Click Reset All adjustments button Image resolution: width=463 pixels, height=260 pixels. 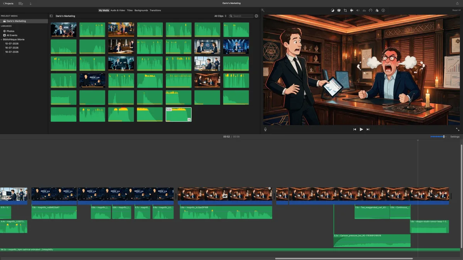point(456,10)
